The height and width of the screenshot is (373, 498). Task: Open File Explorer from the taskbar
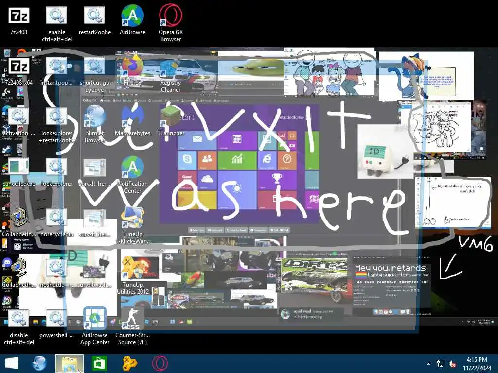click(70, 363)
